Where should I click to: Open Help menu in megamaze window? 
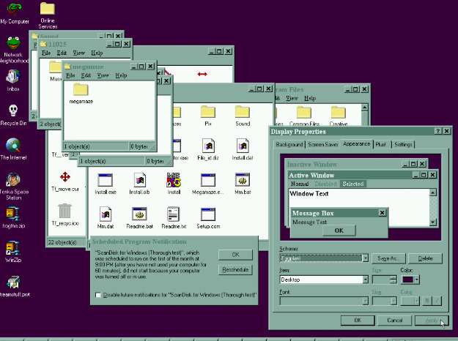point(121,75)
